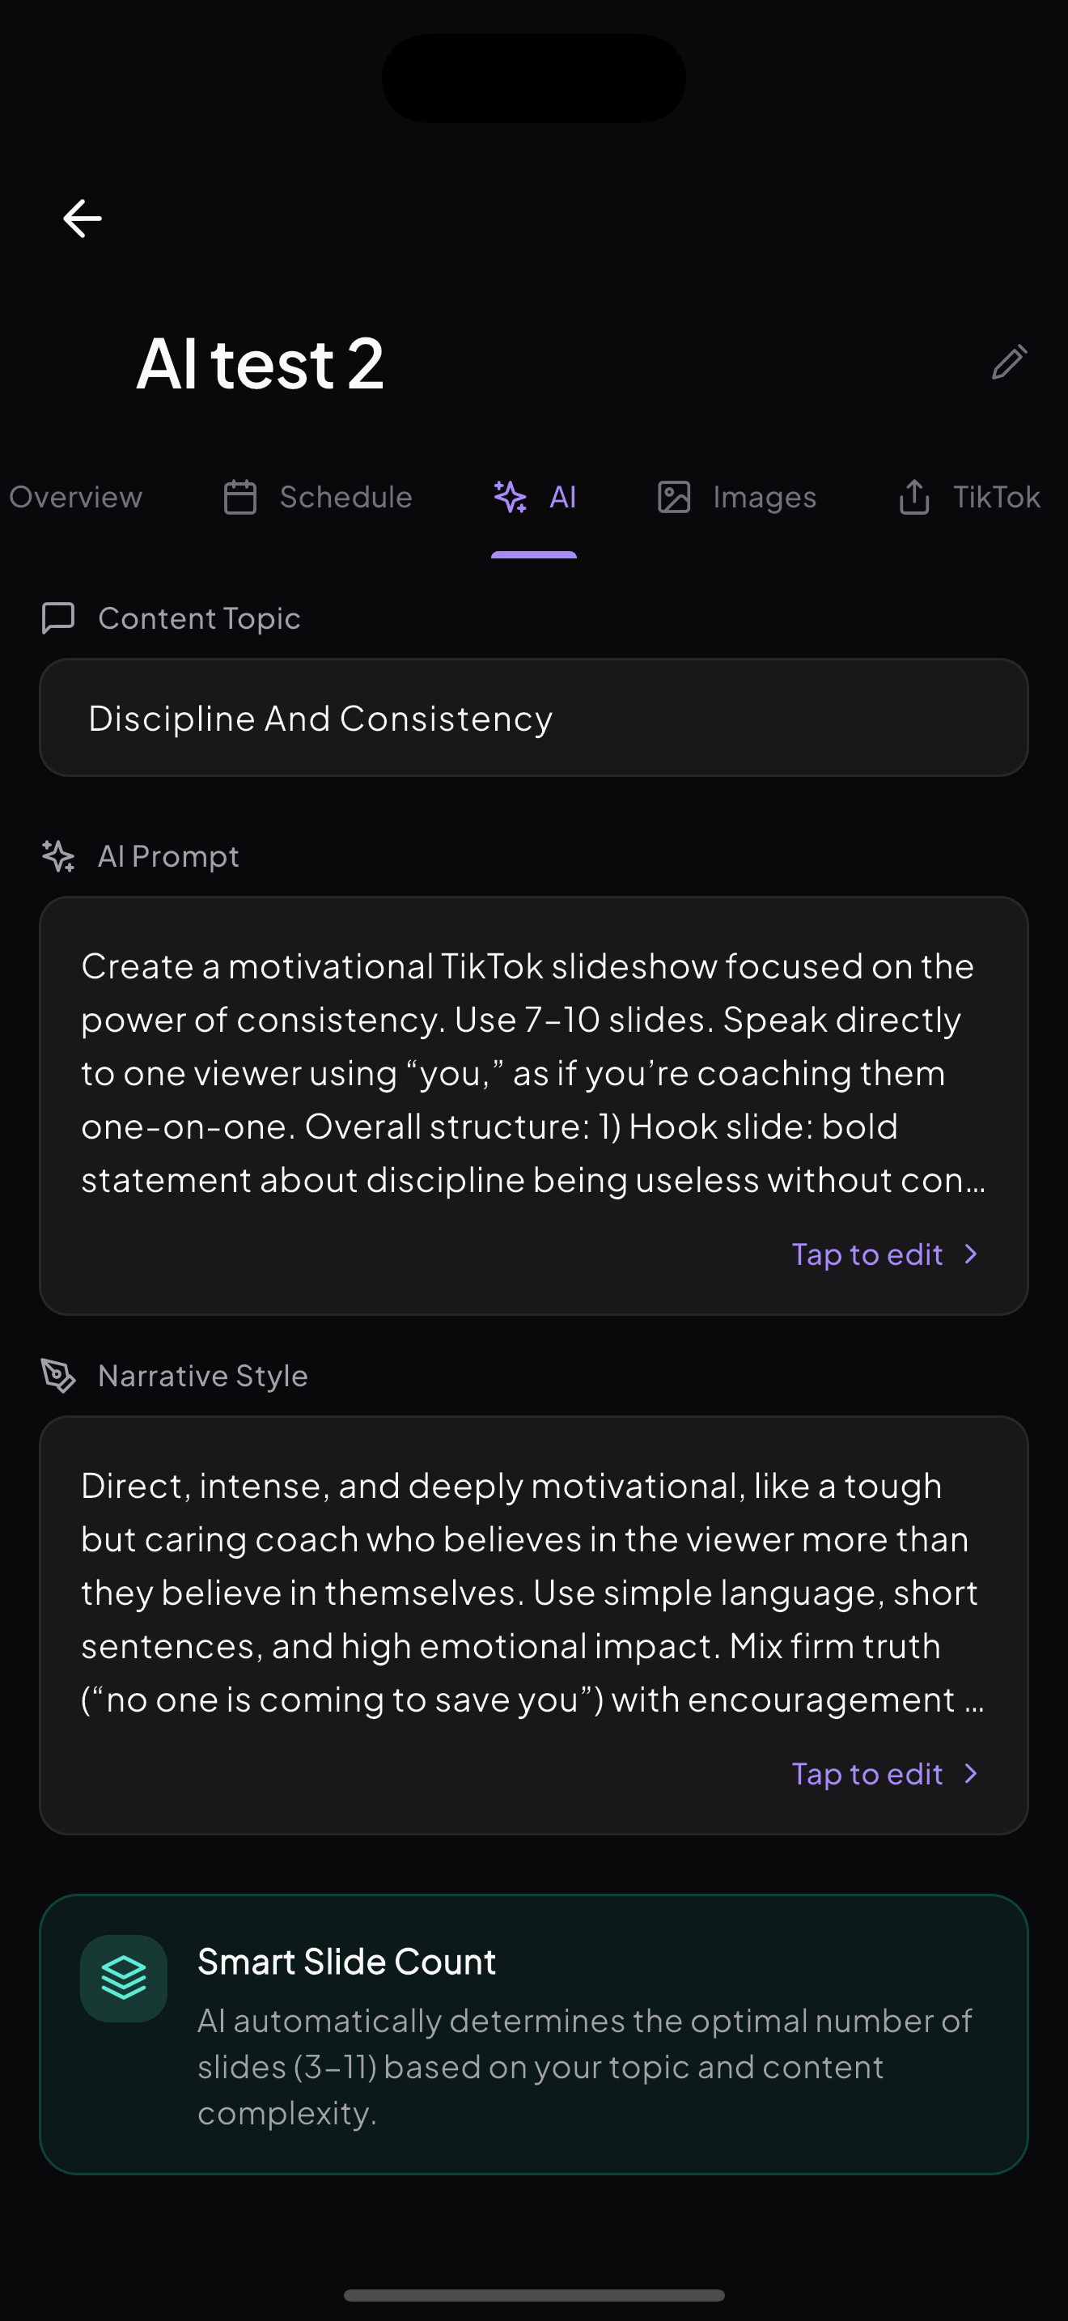Tap the share icon beside TikTok

click(x=914, y=496)
